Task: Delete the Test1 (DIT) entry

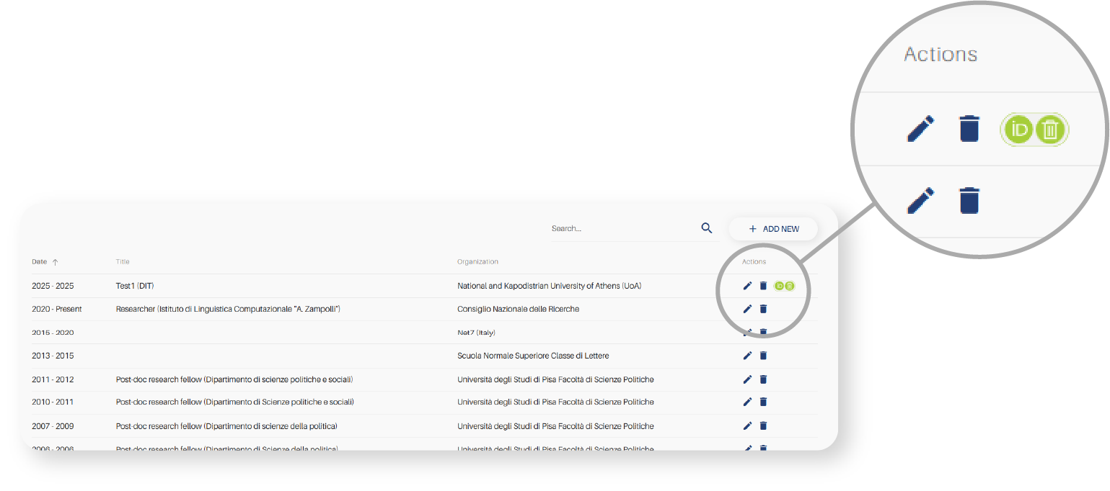Action: [763, 286]
